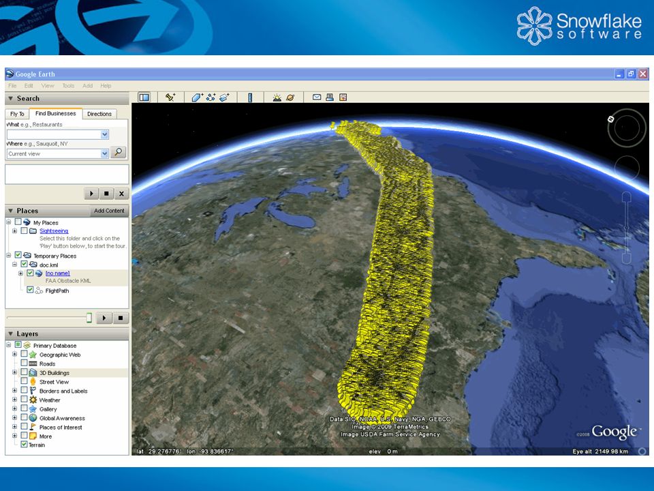Click the Where Current view field
This screenshot has width=654, height=491.
[54, 153]
